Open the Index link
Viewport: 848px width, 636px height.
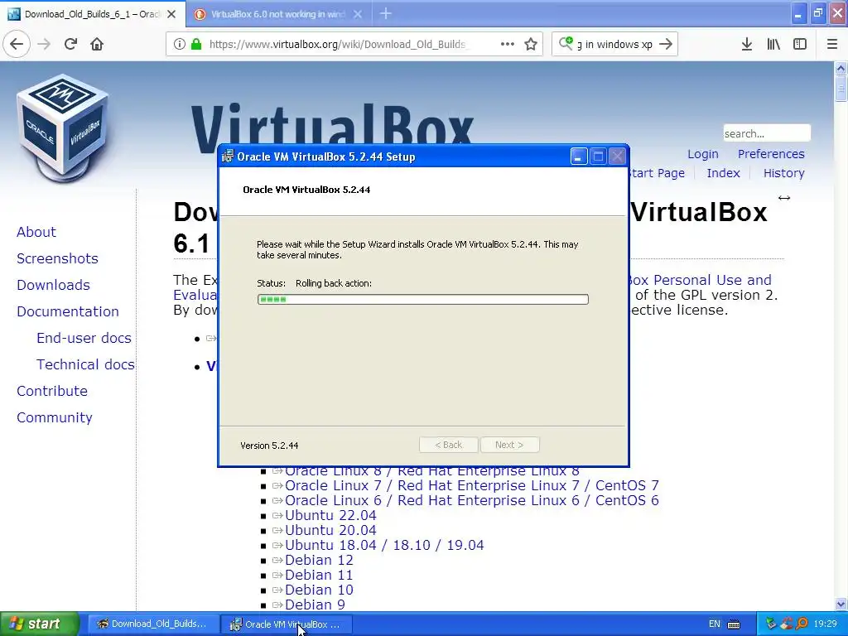pyautogui.click(x=723, y=173)
